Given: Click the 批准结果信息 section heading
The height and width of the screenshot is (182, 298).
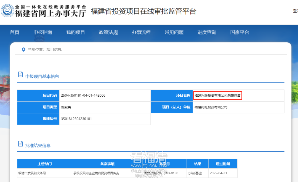Looking at the screenshot, I should pos(38,146).
